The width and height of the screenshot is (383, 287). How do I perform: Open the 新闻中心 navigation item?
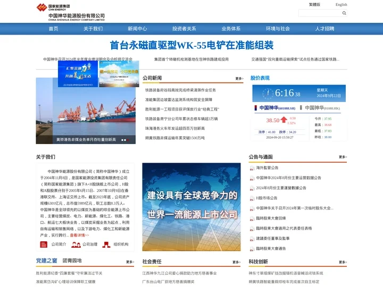(137, 29)
